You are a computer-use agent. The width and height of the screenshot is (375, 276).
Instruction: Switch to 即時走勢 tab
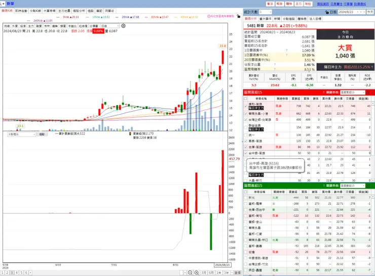click(x=21, y=11)
